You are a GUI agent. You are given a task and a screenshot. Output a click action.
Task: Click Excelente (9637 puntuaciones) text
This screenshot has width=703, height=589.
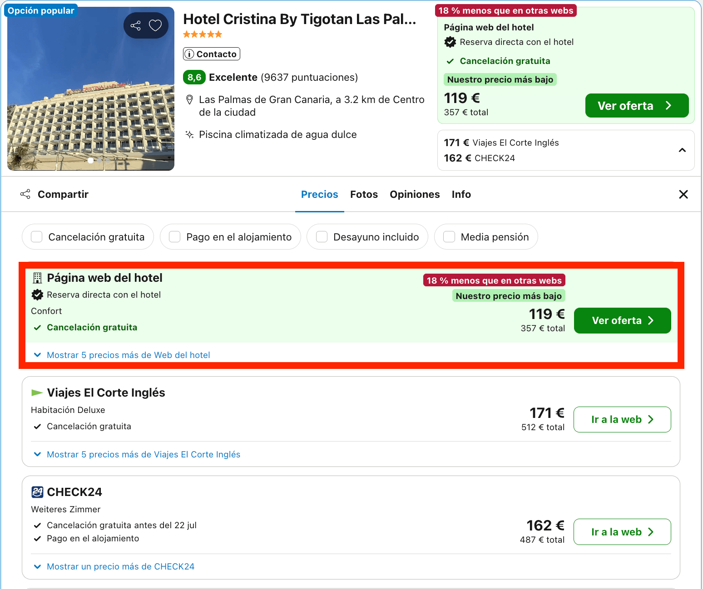[x=283, y=77]
